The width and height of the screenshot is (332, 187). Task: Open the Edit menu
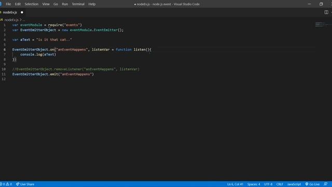click(x=18, y=4)
